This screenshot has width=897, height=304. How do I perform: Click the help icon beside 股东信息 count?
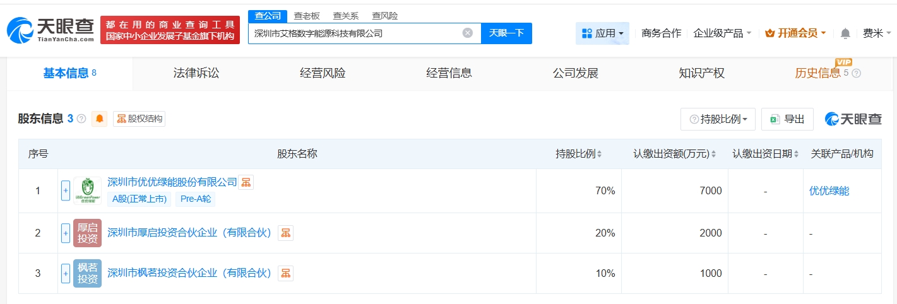pyautogui.click(x=81, y=119)
